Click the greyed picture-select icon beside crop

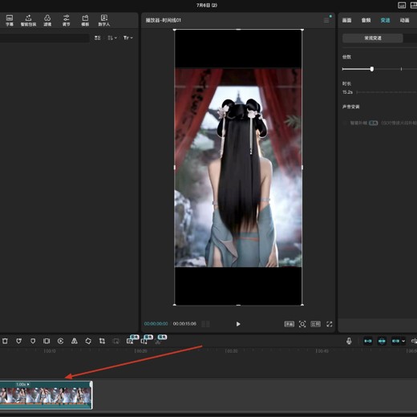116,341
